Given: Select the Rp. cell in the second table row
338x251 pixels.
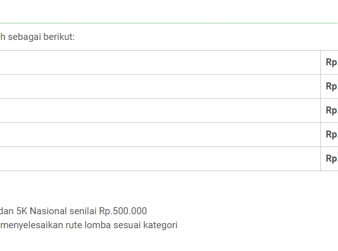Looking at the screenshot, I should click(x=329, y=87).
